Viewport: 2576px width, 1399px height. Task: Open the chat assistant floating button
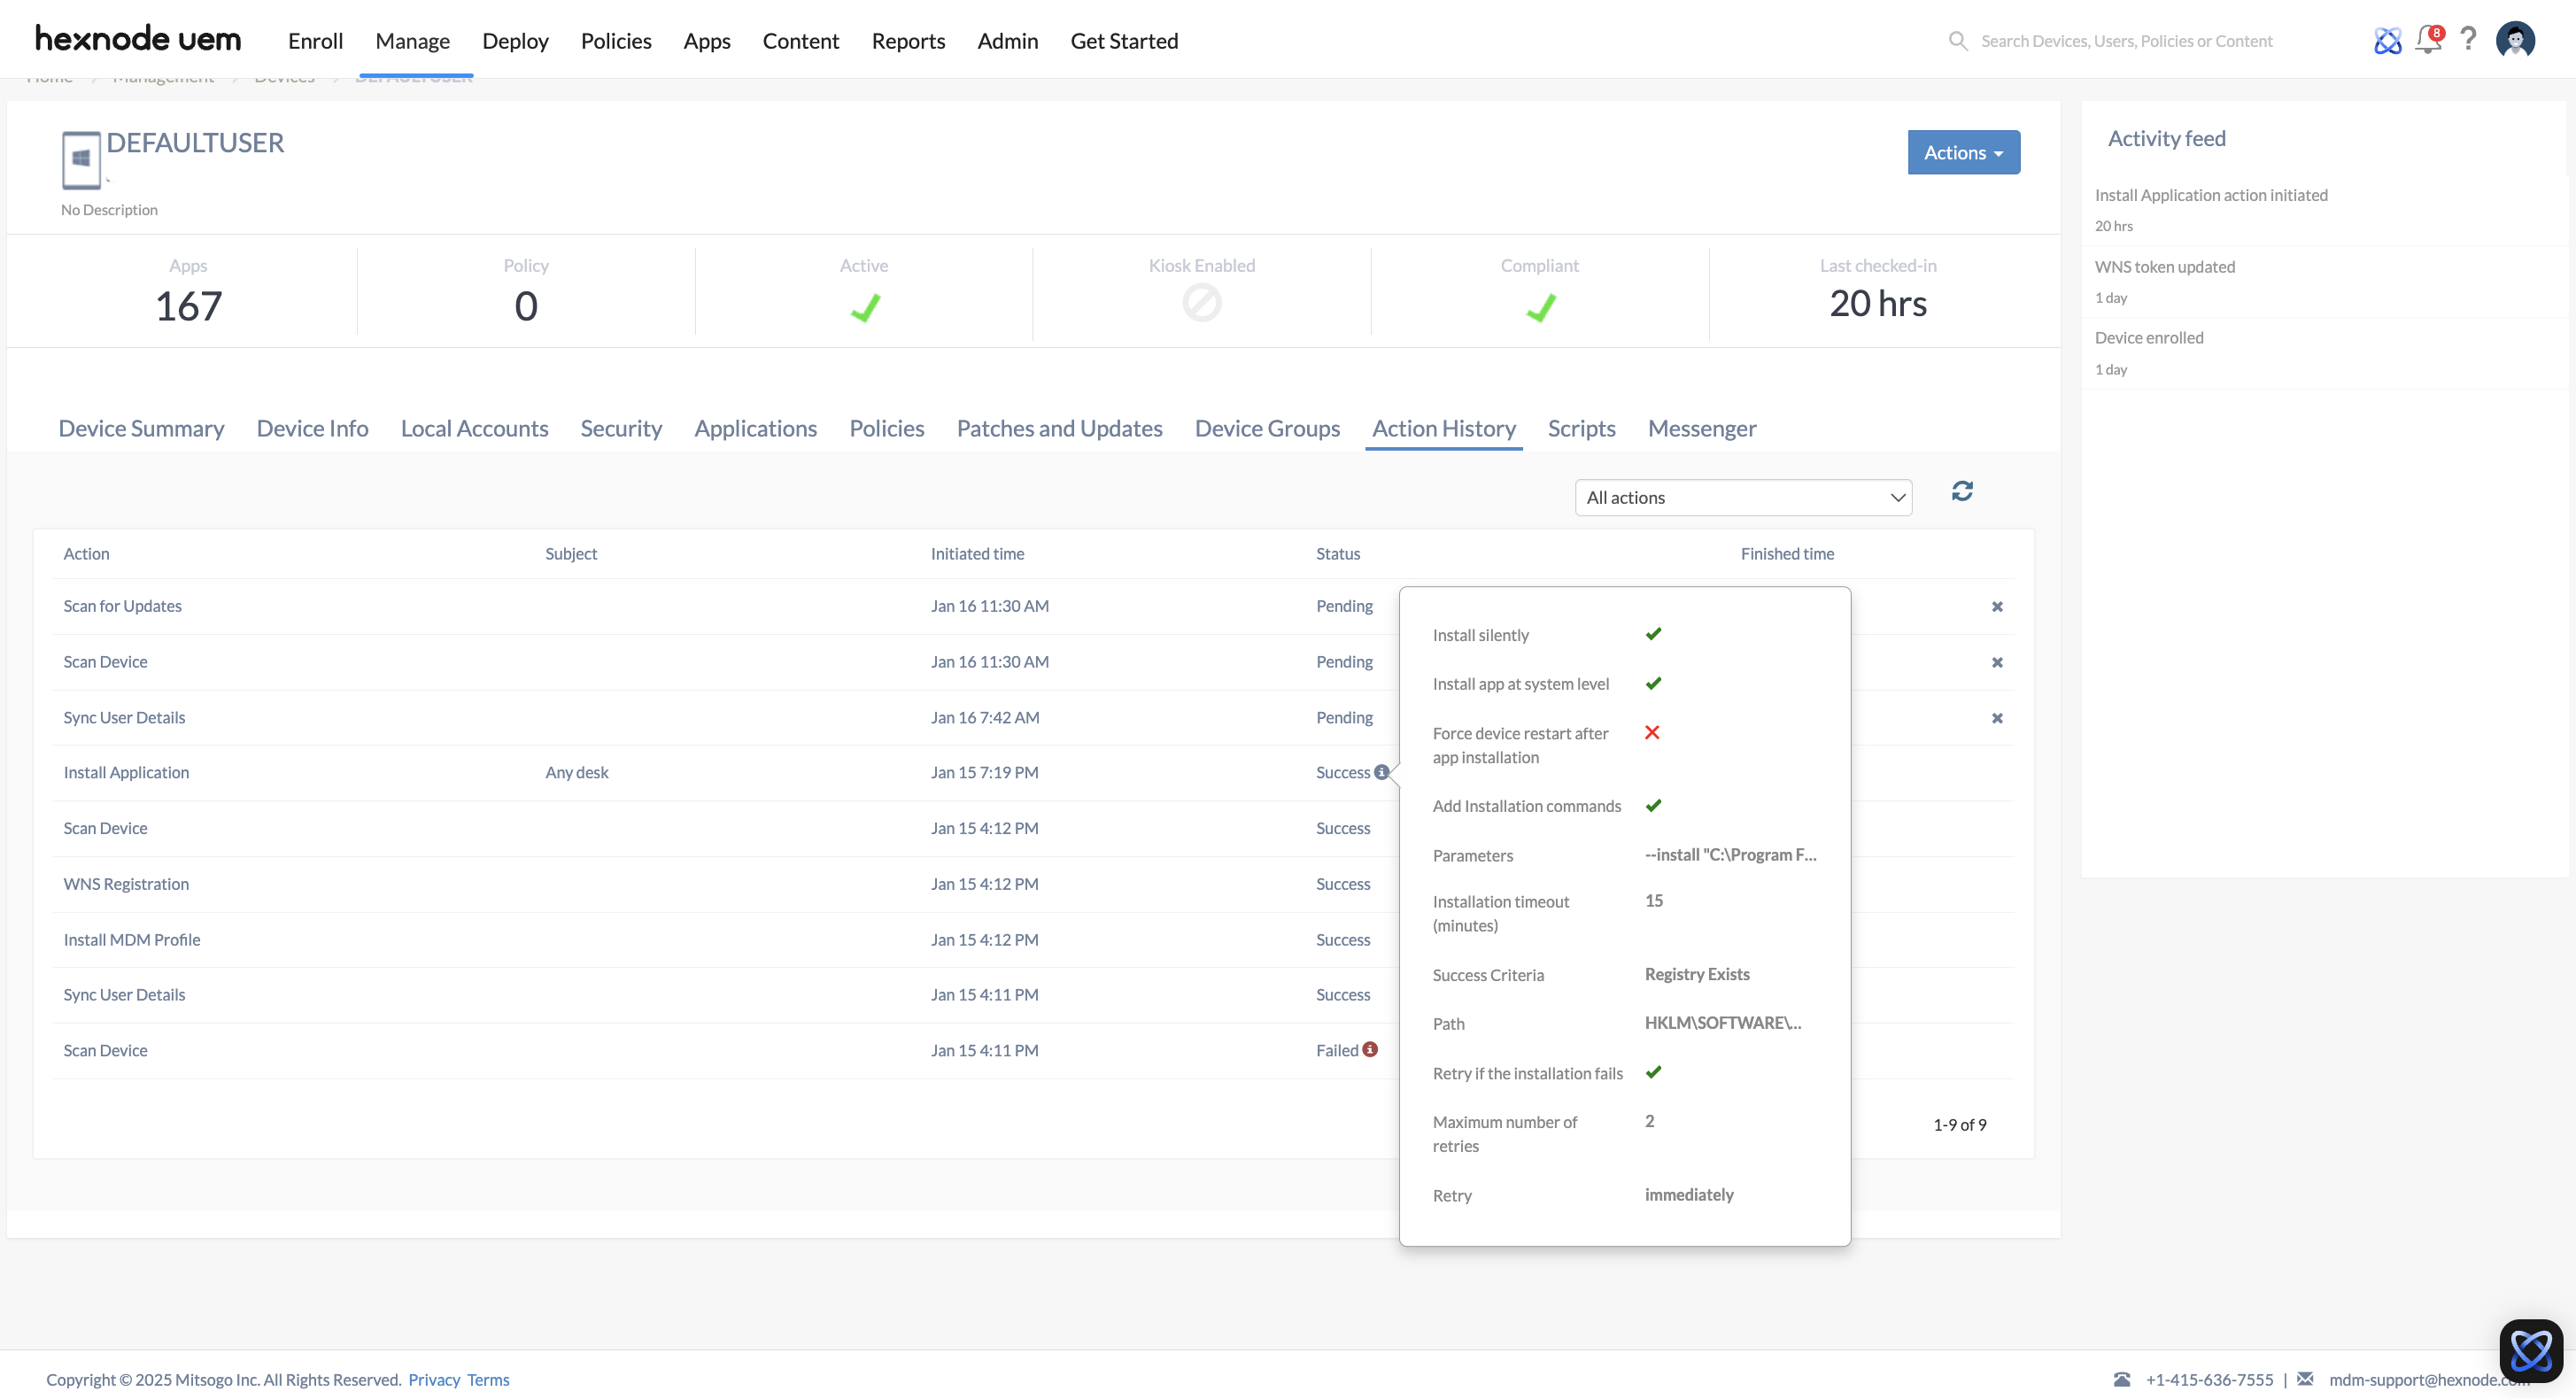coord(2531,1351)
